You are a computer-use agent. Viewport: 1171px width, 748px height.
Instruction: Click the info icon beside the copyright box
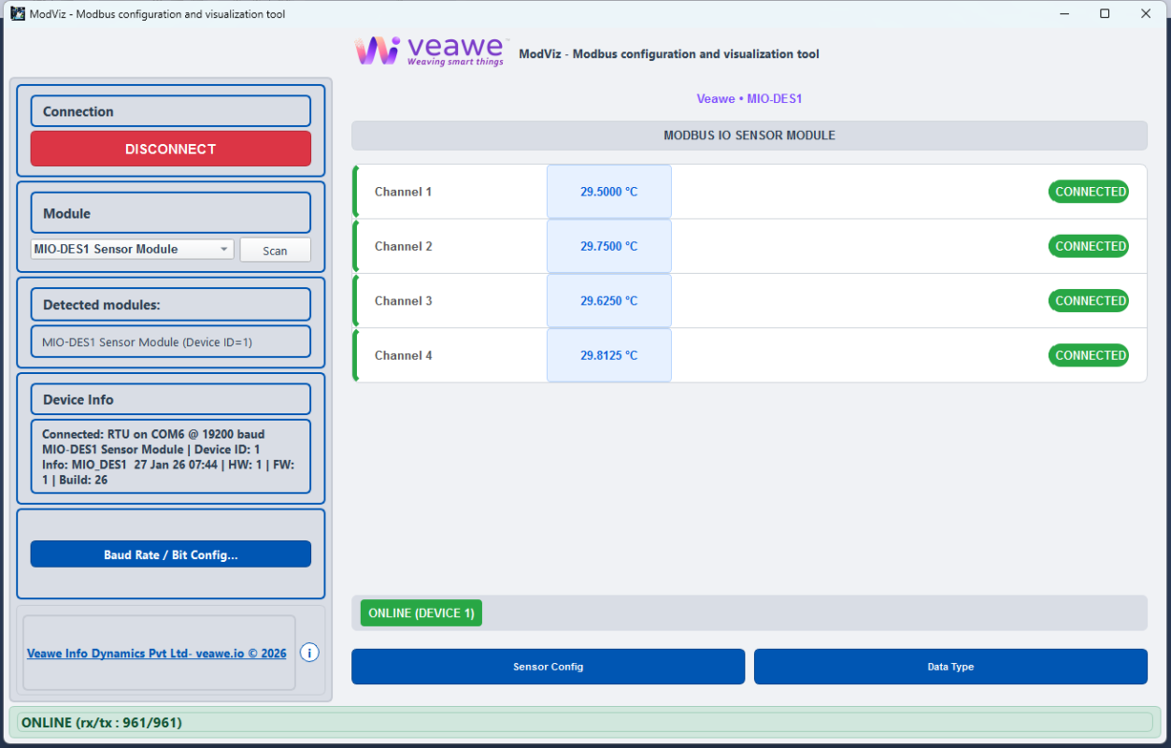(309, 653)
